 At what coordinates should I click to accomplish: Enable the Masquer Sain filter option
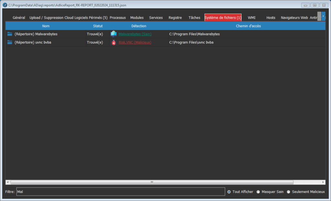tap(258, 192)
